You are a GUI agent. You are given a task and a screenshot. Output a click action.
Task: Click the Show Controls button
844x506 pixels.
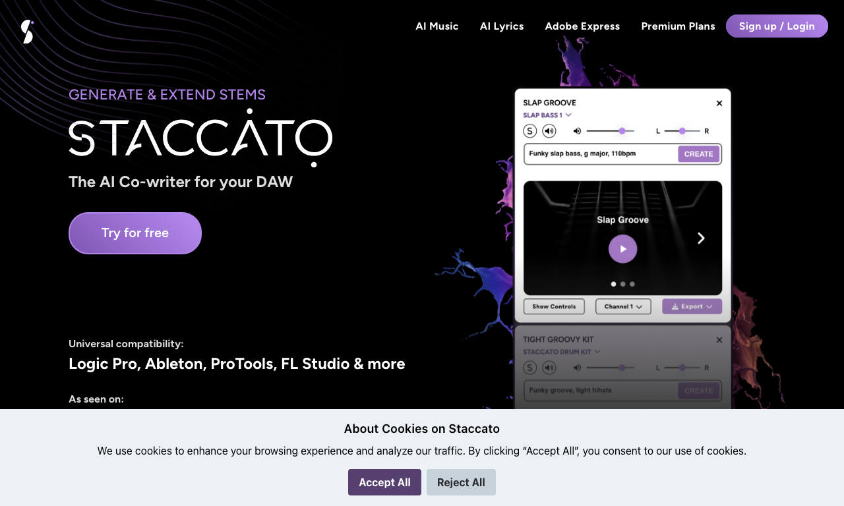pos(554,306)
